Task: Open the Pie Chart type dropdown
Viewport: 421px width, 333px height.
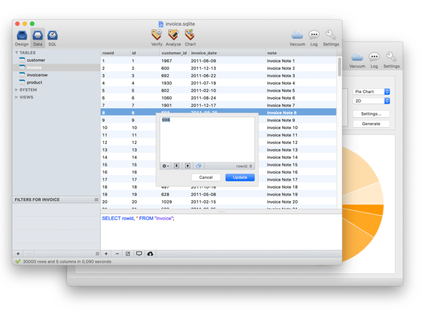Action: [x=371, y=92]
